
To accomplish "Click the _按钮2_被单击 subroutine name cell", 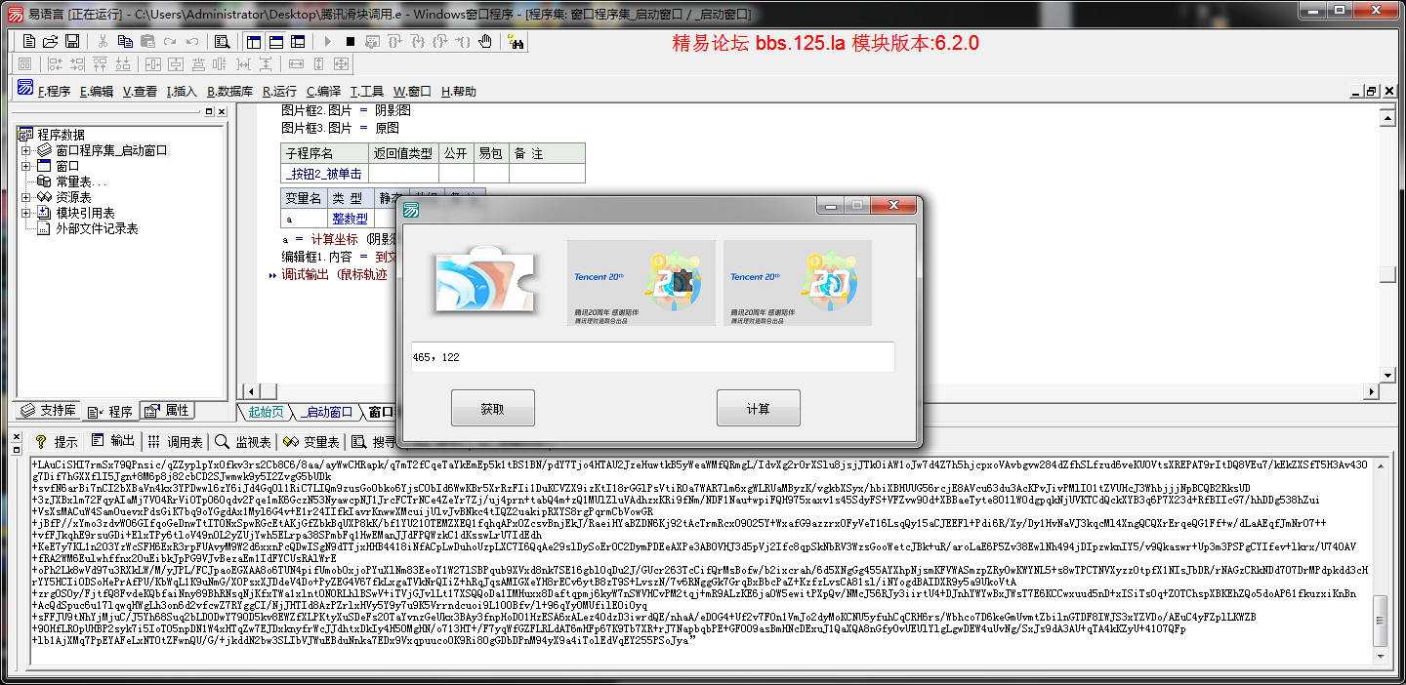I will pyautogui.click(x=324, y=174).
